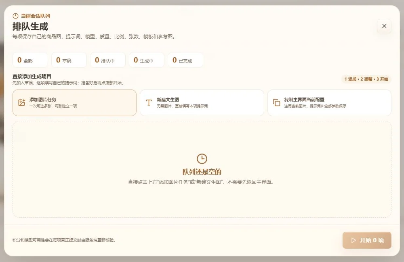Close the 排队生成 dialog with the X

384,26
